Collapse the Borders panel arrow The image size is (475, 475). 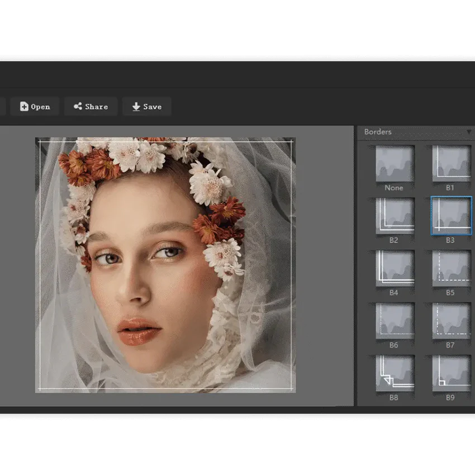coord(469,132)
